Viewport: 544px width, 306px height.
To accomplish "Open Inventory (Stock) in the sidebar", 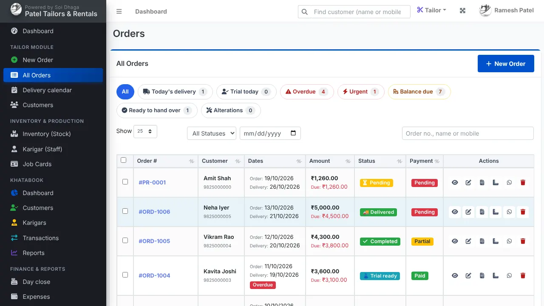I will pos(53,134).
